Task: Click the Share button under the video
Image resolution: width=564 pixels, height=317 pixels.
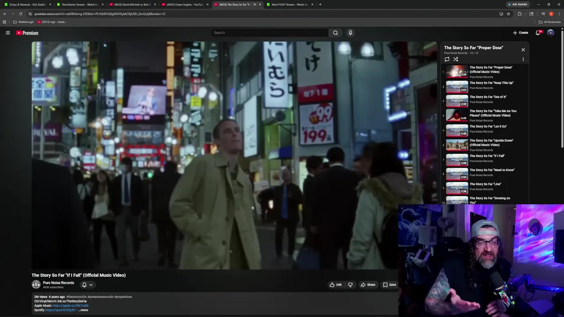Action: pyautogui.click(x=368, y=285)
